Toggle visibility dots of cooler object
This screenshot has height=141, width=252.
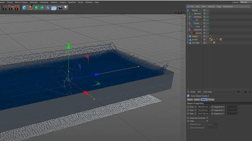(x=207, y=40)
